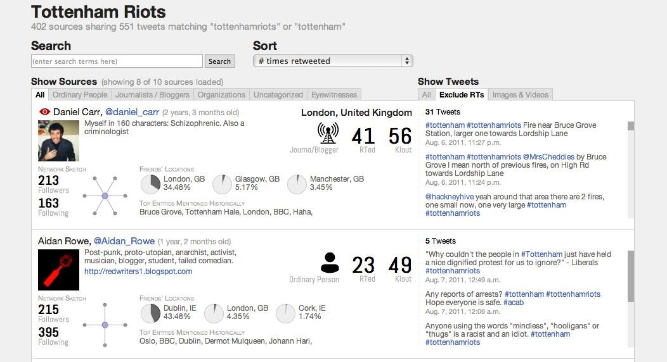
Task: Click Daniel Carr's network sketch graph
Action: click(105, 196)
